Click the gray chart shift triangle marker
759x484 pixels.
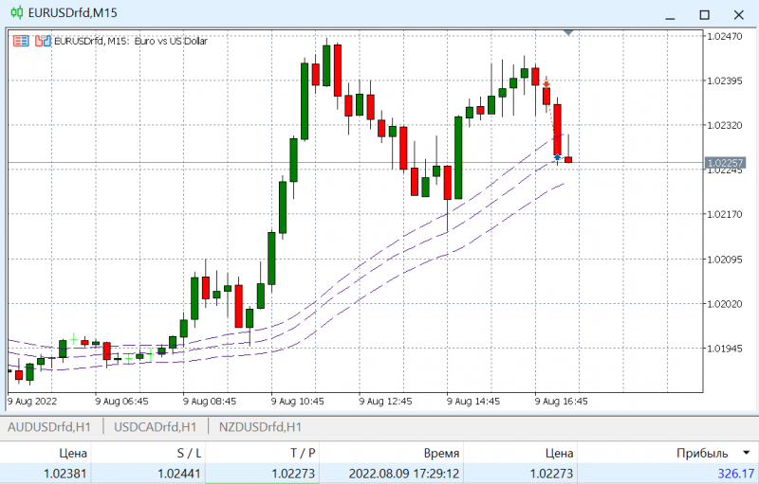(568, 32)
